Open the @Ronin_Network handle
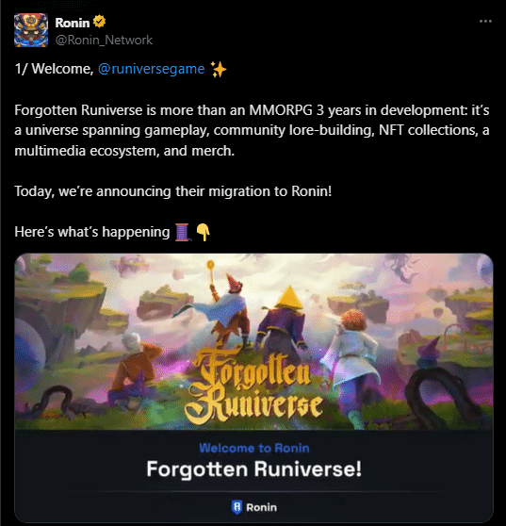Screen dimensions: 506x526 (x=104, y=41)
